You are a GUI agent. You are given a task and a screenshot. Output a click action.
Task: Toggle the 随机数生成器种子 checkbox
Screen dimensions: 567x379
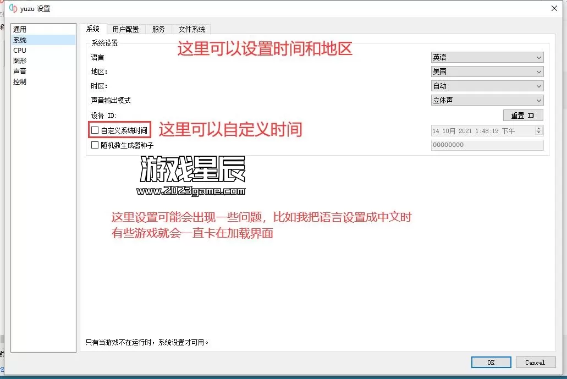(x=95, y=145)
